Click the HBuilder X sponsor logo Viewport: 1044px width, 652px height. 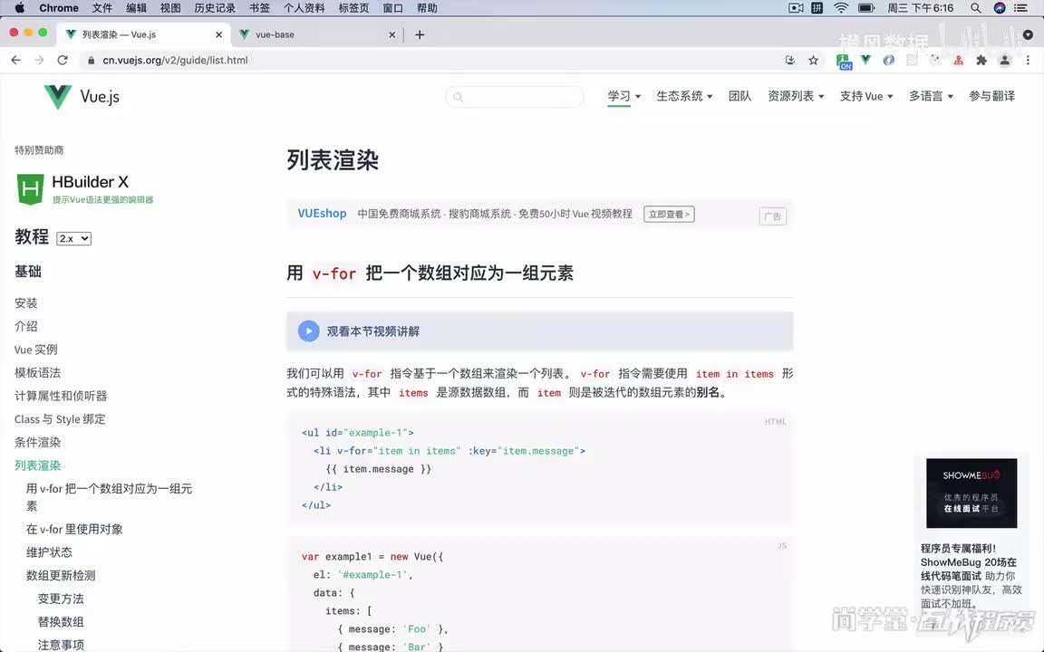pos(84,189)
